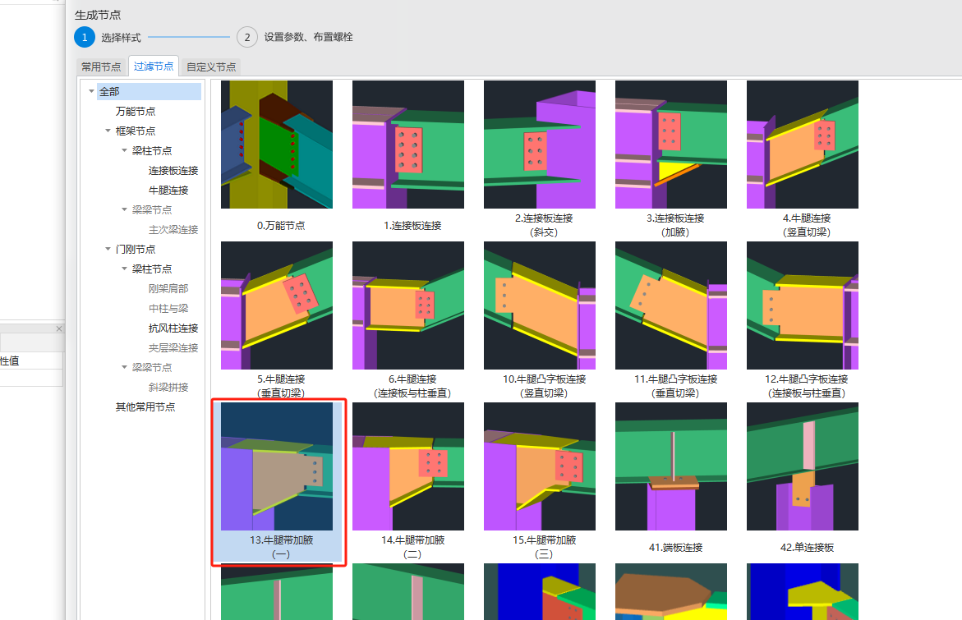Choose the 41.端板连接 thumbnail
This screenshot has height=620, width=962.
click(x=671, y=466)
